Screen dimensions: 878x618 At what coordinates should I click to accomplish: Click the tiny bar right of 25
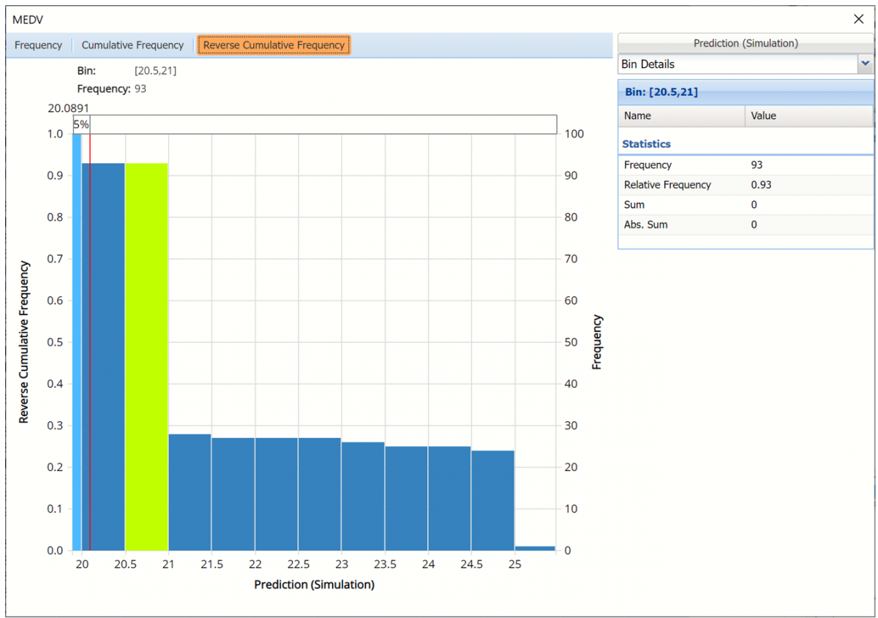click(x=535, y=548)
